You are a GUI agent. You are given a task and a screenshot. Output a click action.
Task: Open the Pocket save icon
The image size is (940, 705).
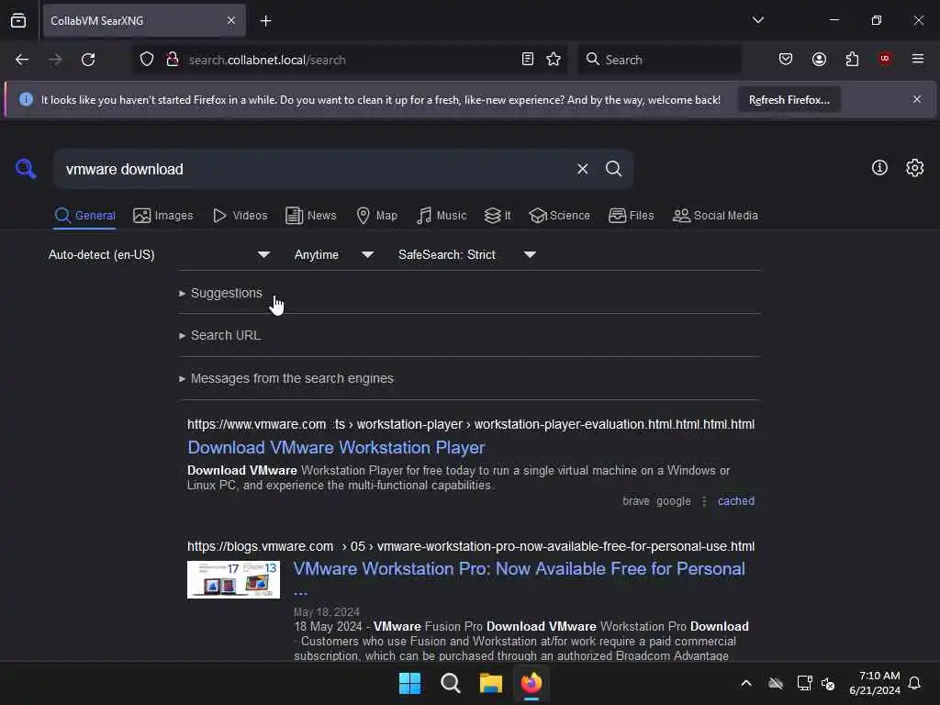coord(786,60)
